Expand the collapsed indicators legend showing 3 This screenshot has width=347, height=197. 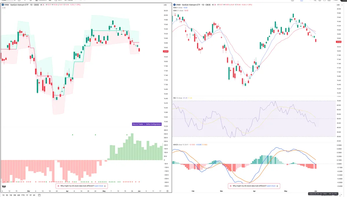[x=3, y=8]
